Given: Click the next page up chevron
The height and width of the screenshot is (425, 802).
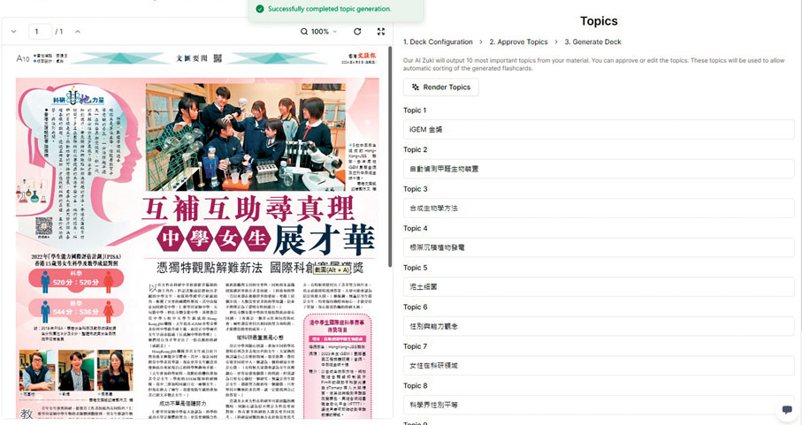Looking at the screenshot, I should click(78, 32).
